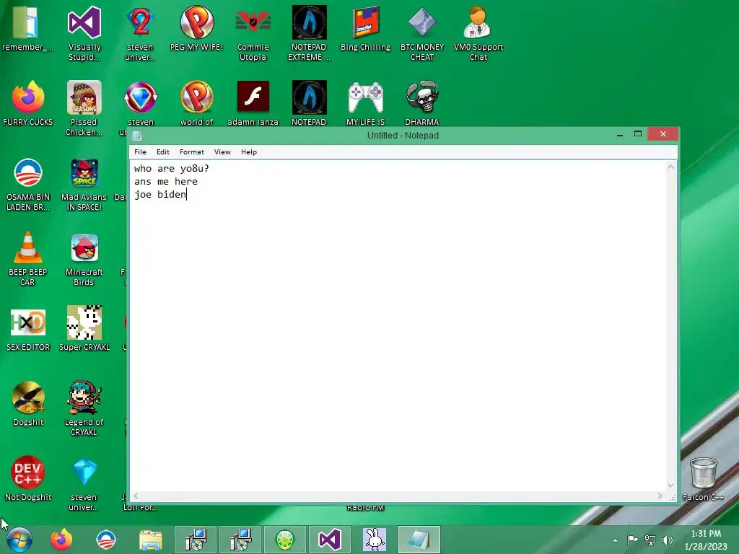The height and width of the screenshot is (554, 739).
Task: Select the 'Visually Stupid...' Visual Studio desktop icon
Action: tap(84, 33)
